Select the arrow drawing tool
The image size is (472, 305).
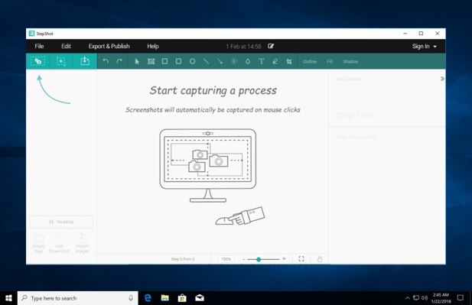pos(220,61)
